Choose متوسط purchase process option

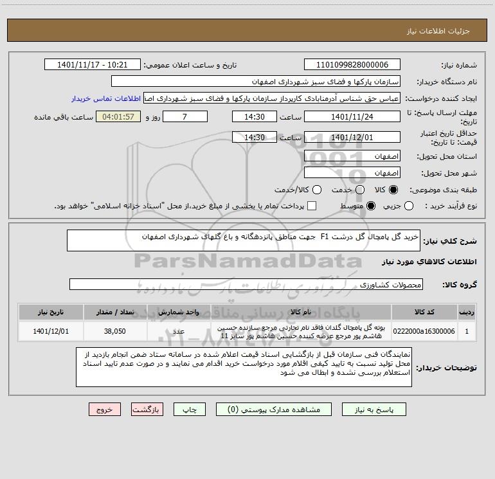[371, 206]
